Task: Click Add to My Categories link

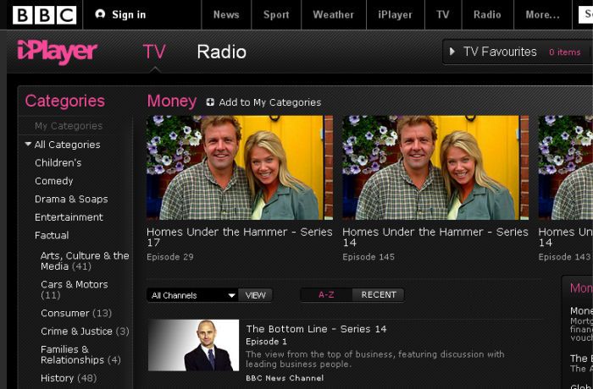Action: click(269, 102)
